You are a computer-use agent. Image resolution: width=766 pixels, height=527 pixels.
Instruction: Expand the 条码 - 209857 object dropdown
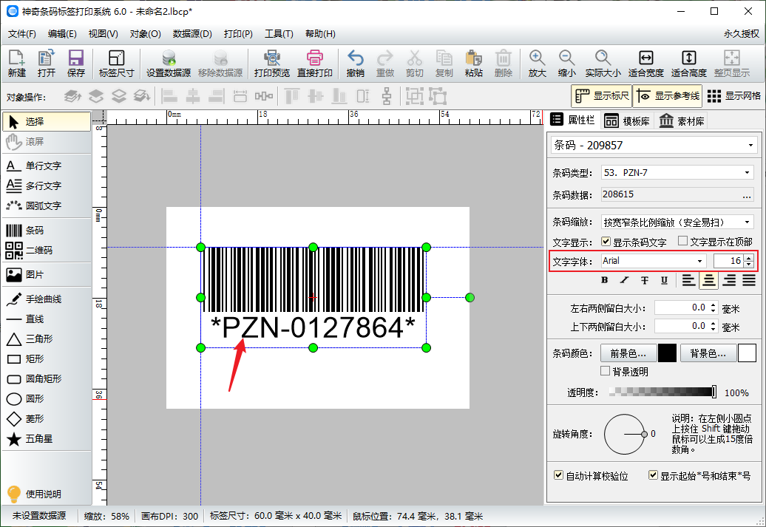point(750,146)
